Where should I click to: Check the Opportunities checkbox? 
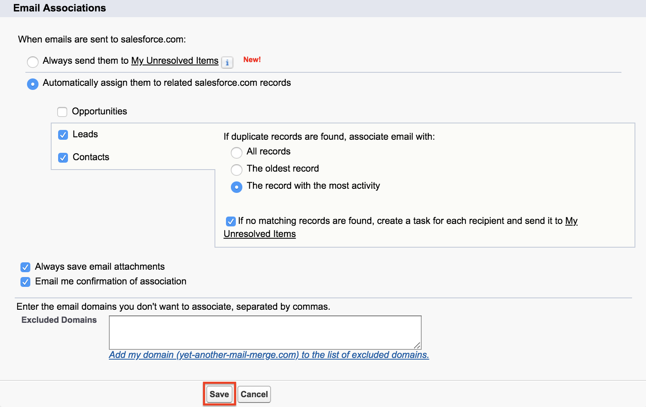[62, 112]
